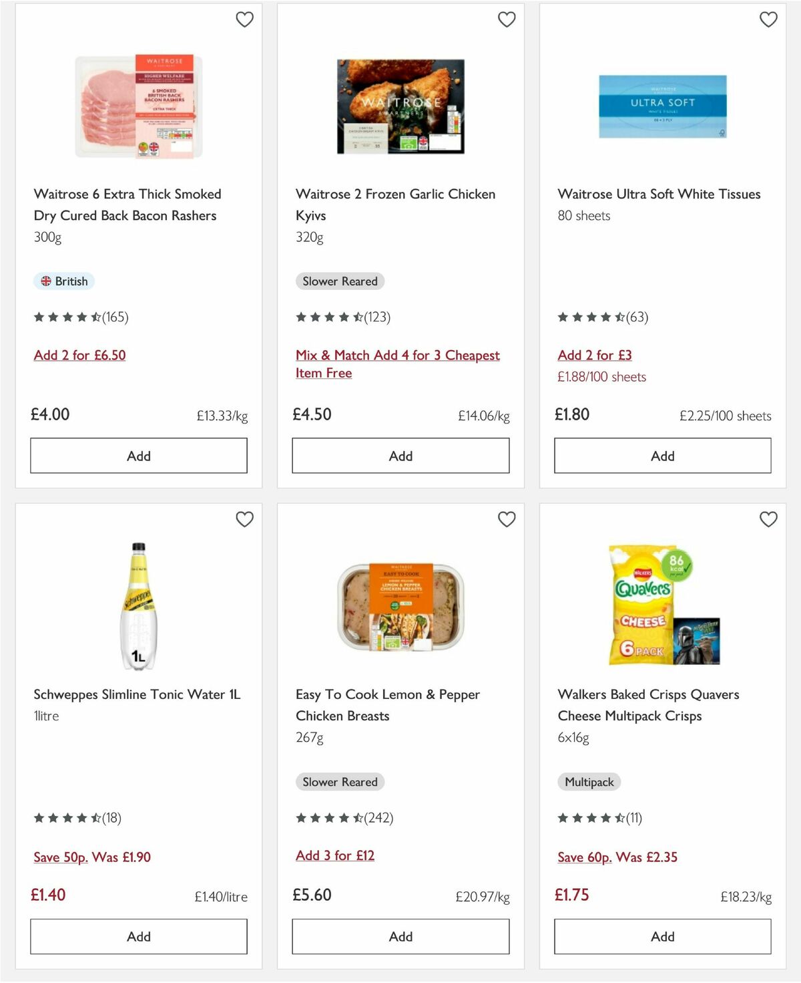Viewport: 801px width, 983px height.
Task: Add the bacon rashers to basket
Action: [138, 455]
